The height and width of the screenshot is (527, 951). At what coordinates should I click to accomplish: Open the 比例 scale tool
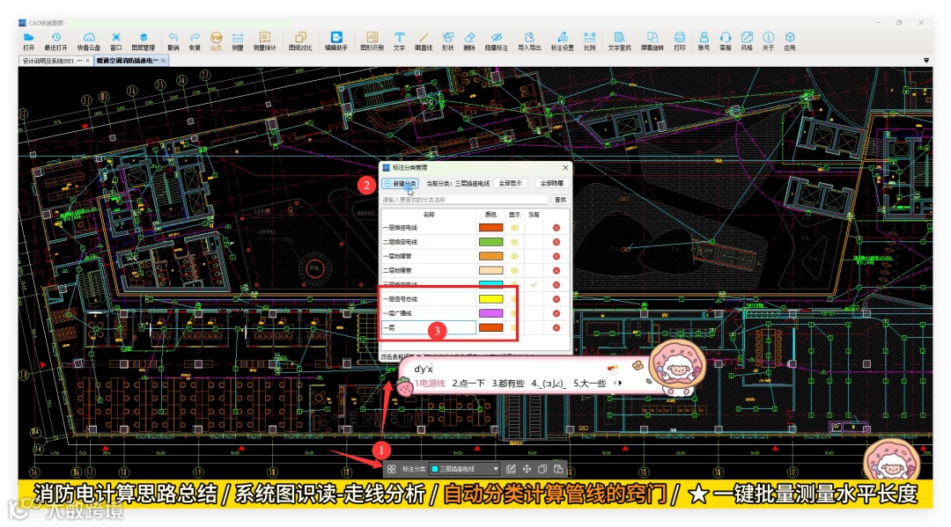tap(589, 41)
